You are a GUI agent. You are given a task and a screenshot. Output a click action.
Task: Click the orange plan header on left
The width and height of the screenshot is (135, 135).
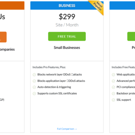tap(12, 6)
